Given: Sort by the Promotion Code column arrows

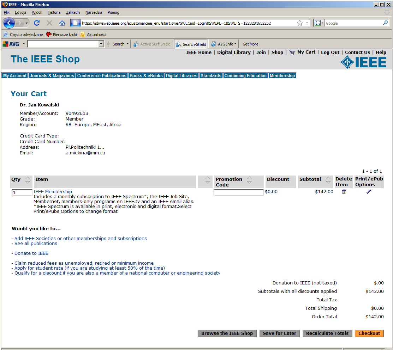Looking at the screenshot, I should pyautogui.click(x=249, y=180).
